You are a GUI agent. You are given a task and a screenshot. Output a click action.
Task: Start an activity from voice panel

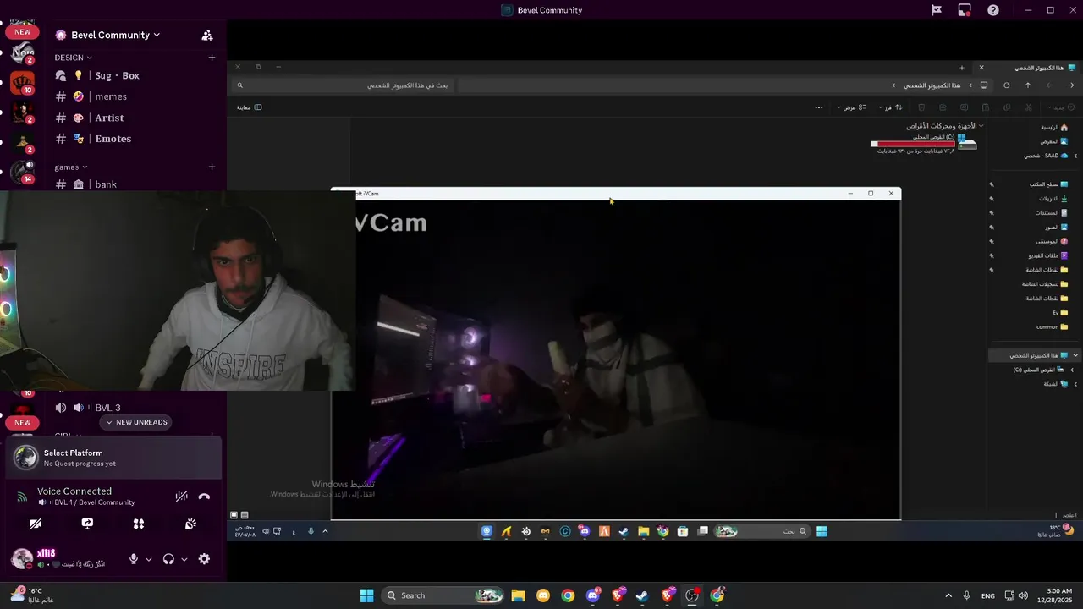coord(139,524)
